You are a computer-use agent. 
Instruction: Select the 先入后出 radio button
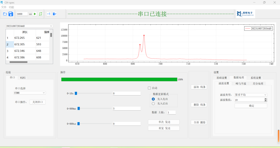(x=153, y=103)
